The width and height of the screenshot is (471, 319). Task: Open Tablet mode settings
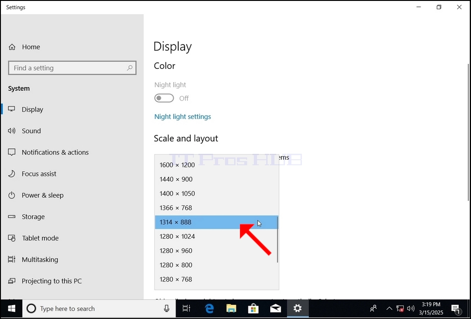pyautogui.click(x=40, y=238)
